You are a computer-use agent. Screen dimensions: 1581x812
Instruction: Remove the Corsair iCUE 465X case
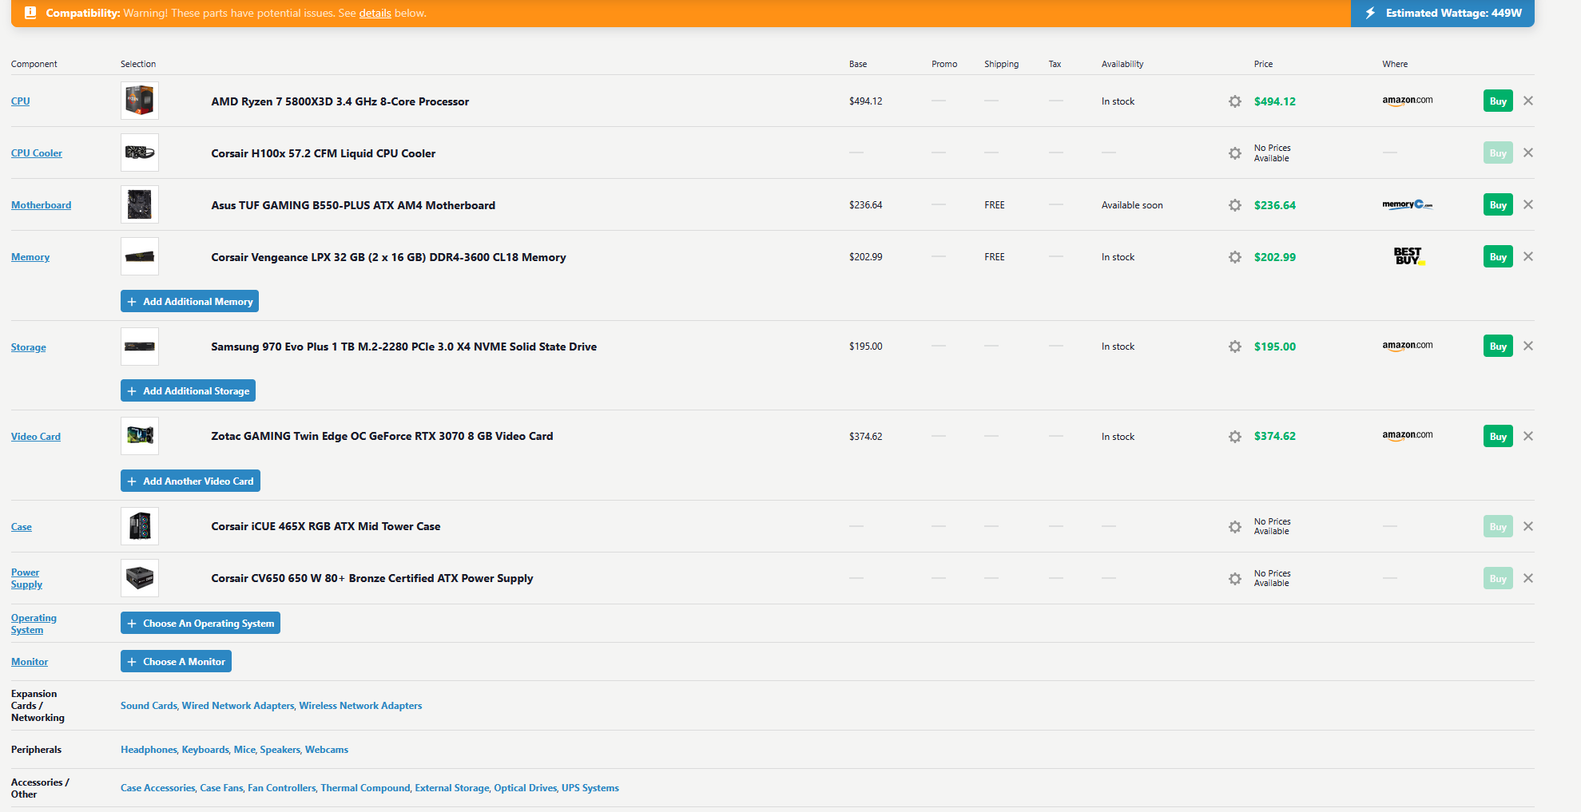tap(1528, 526)
